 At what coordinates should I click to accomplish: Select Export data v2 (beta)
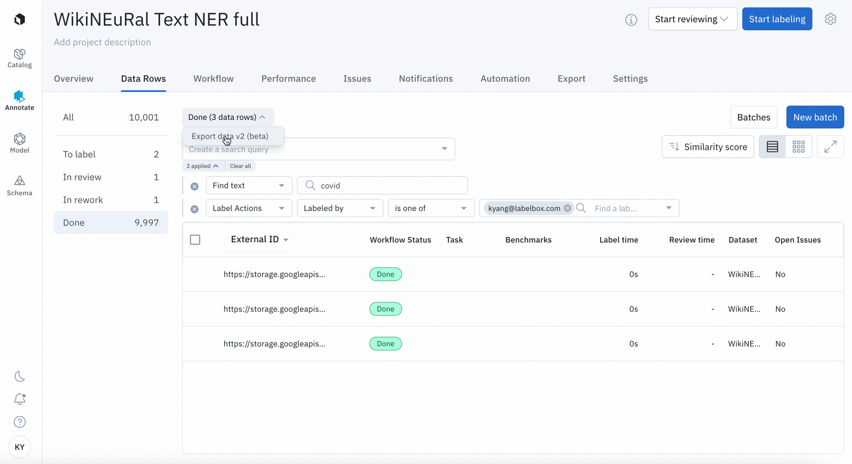[x=230, y=136]
